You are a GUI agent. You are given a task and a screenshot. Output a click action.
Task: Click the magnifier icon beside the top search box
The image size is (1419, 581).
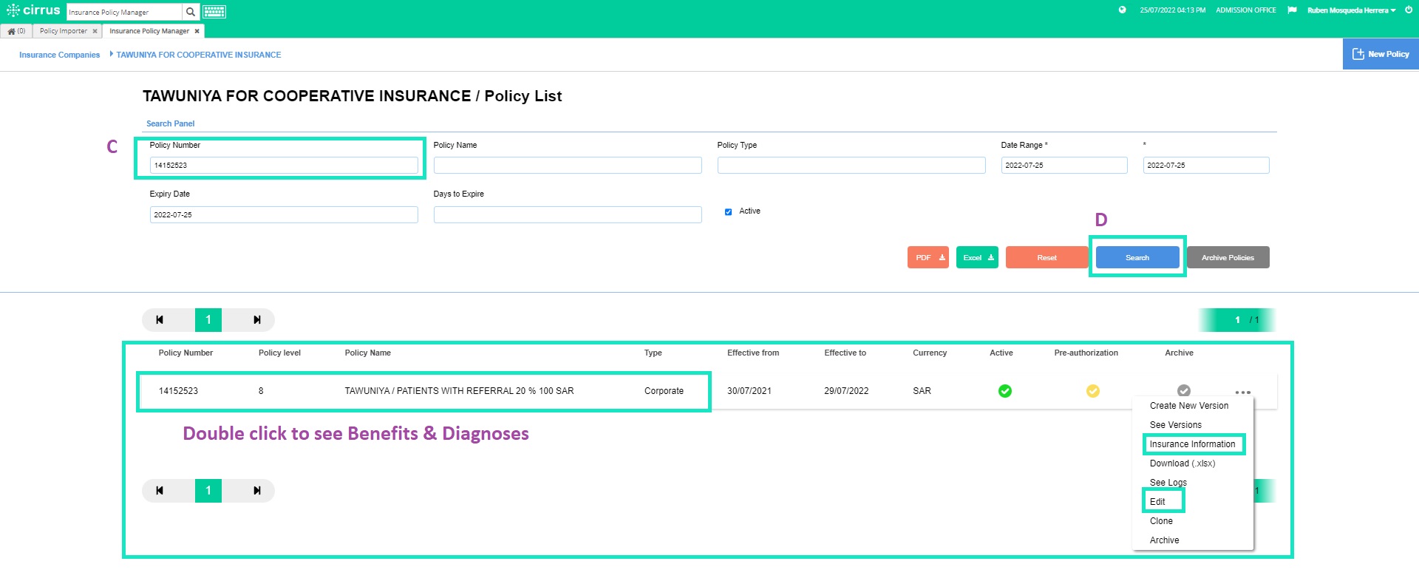(x=191, y=12)
